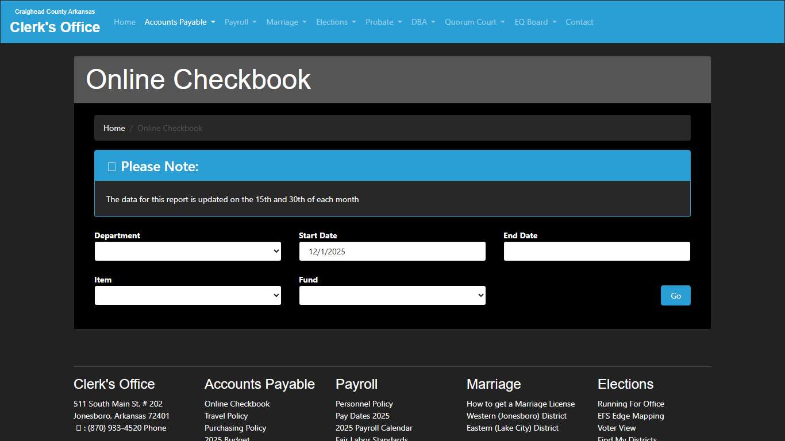Open the 2025 Payroll Calendar
This screenshot has height=441, width=785.
click(374, 428)
